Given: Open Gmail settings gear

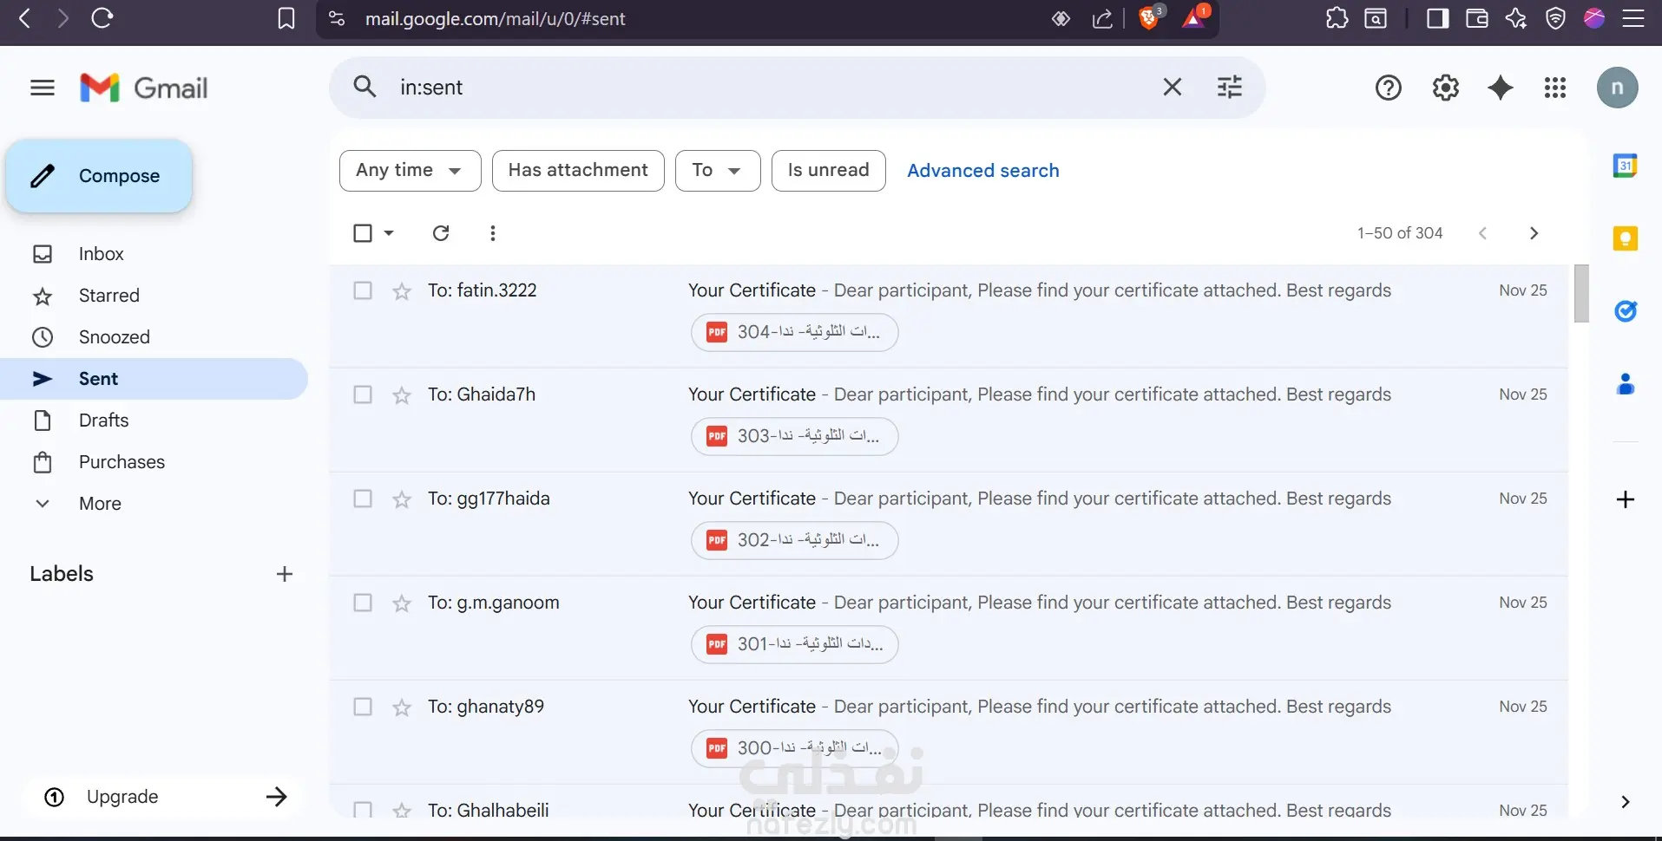Looking at the screenshot, I should pyautogui.click(x=1445, y=88).
